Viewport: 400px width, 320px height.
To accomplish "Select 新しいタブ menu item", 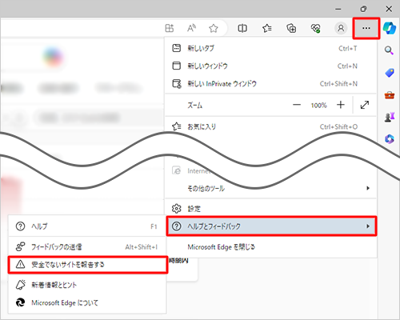I will pyautogui.click(x=270, y=48).
